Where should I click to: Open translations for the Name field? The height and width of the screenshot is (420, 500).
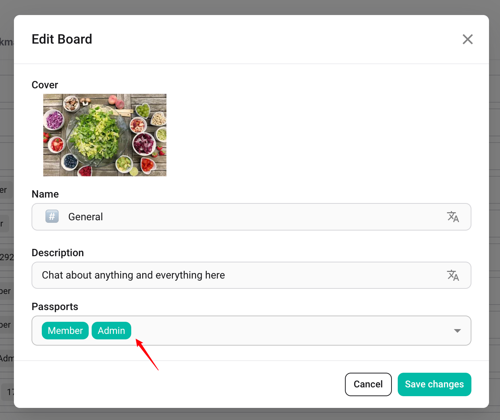(x=453, y=217)
